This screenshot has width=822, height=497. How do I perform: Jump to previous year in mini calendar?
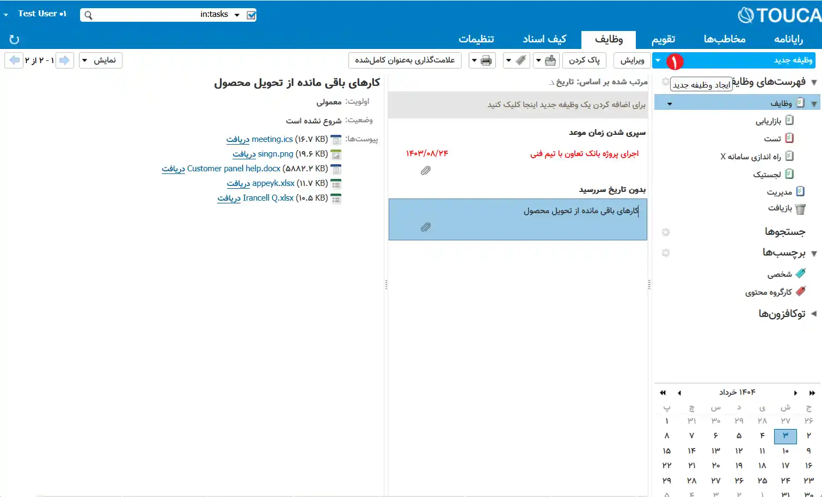tap(662, 393)
